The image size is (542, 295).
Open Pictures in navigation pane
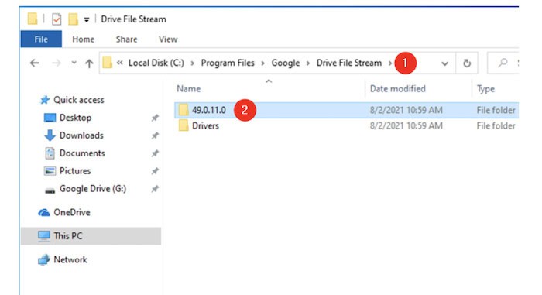(75, 171)
